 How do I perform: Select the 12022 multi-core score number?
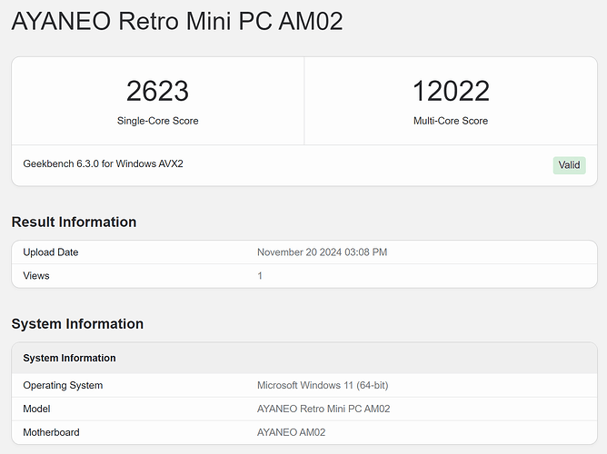[451, 91]
